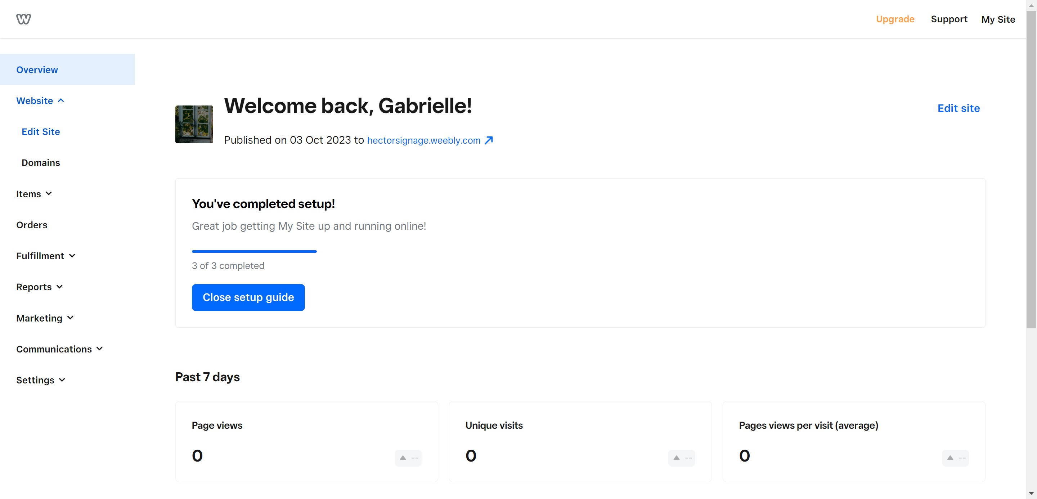
Task: Expand the Marketing section
Action: pyautogui.click(x=45, y=318)
